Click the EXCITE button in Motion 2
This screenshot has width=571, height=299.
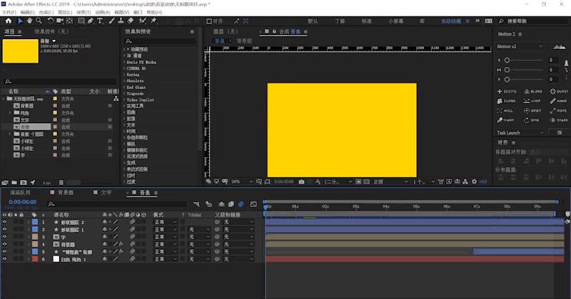click(x=507, y=92)
